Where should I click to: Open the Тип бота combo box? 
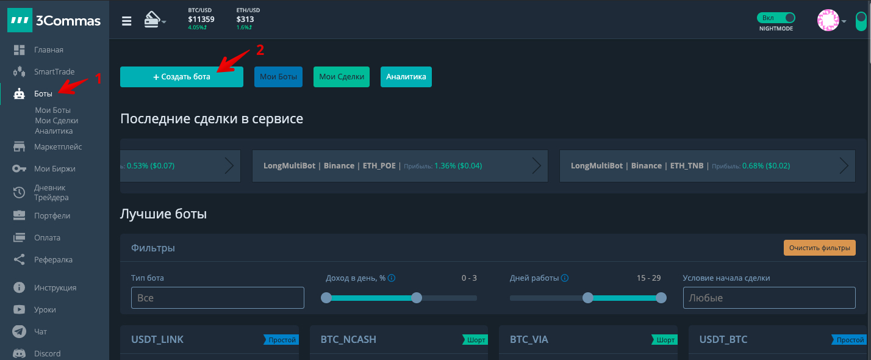218,298
